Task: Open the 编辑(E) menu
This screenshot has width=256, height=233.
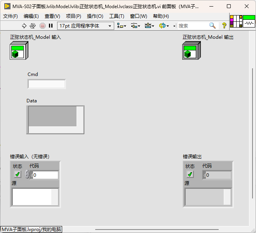Action: 31,16
